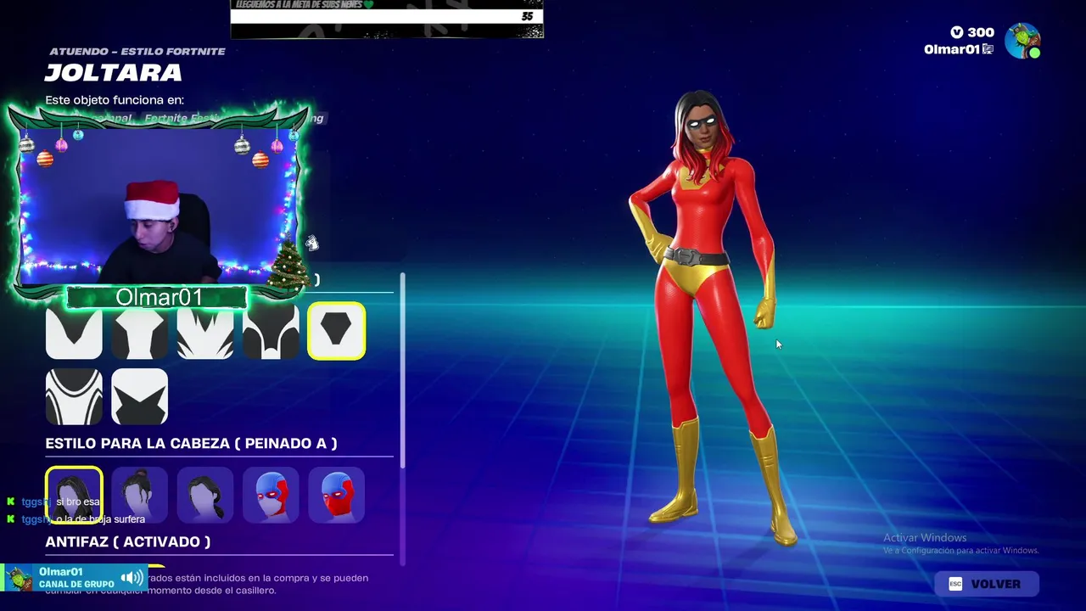Click the voice chat speaker icon
1086x611 pixels.
pyautogui.click(x=132, y=578)
